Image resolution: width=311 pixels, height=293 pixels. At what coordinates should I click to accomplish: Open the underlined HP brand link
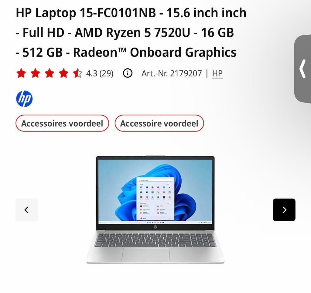tap(217, 73)
